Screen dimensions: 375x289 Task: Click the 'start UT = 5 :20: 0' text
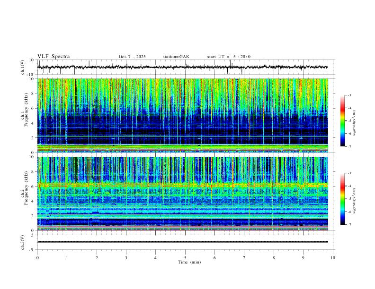point(229,57)
